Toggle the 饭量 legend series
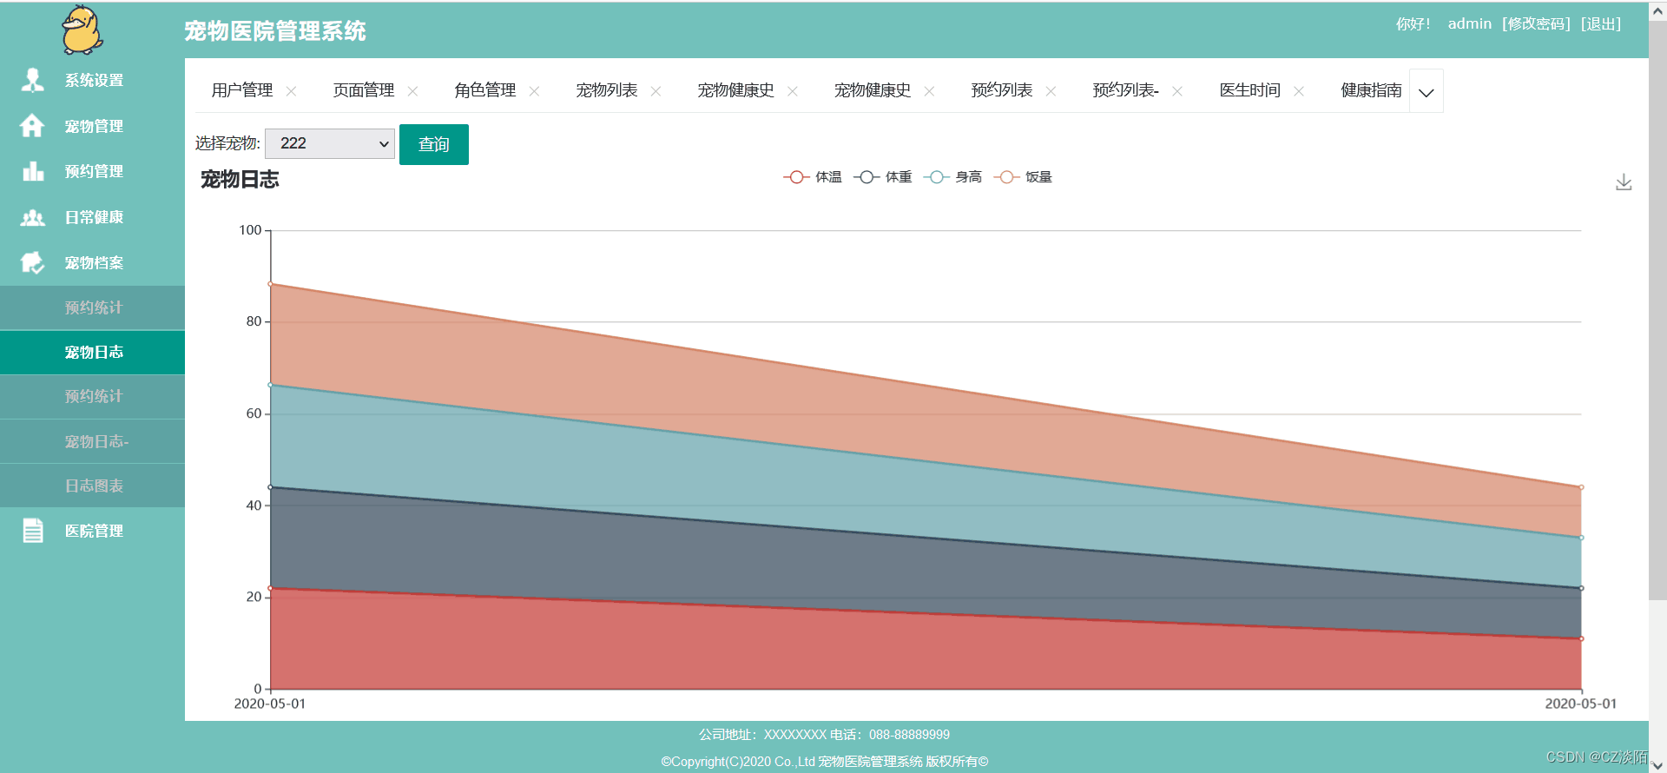The width and height of the screenshot is (1667, 773). tap(1024, 177)
